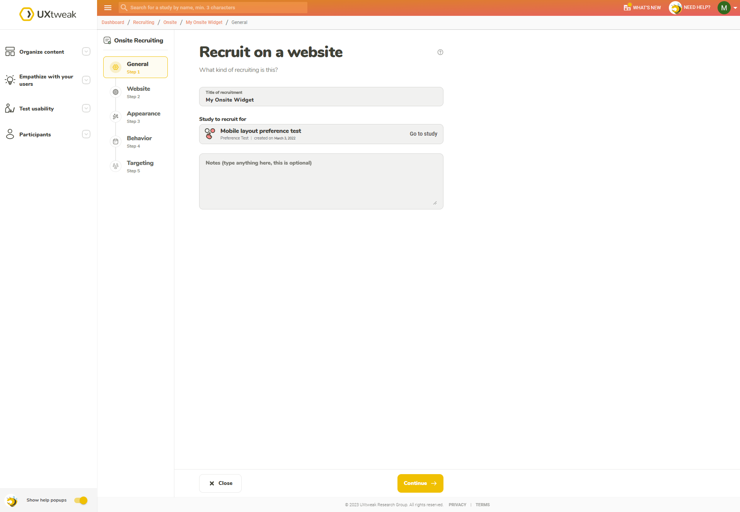Expand the Test usability section
This screenshot has height=512, width=740.
(x=86, y=108)
